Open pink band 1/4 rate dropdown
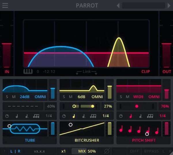The width and height of the screenshot is (173, 155). [163, 116]
